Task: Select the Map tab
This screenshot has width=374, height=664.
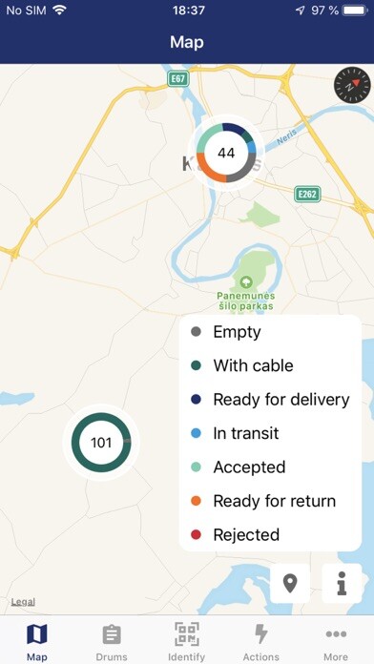Action: click(x=37, y=643)
